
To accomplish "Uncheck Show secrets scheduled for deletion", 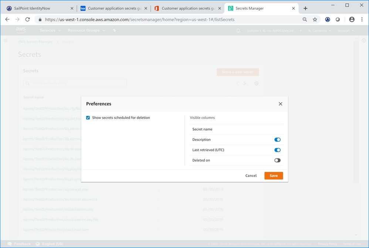I will point(88,118).
